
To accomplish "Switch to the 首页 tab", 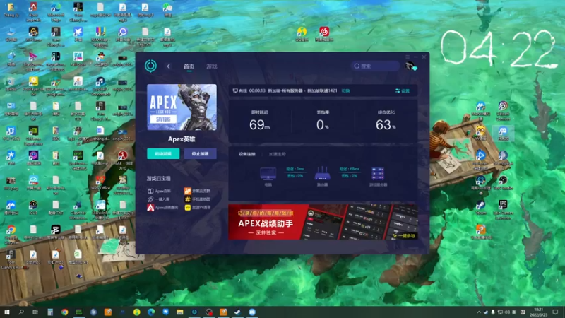I will click(x=189, y=66).
